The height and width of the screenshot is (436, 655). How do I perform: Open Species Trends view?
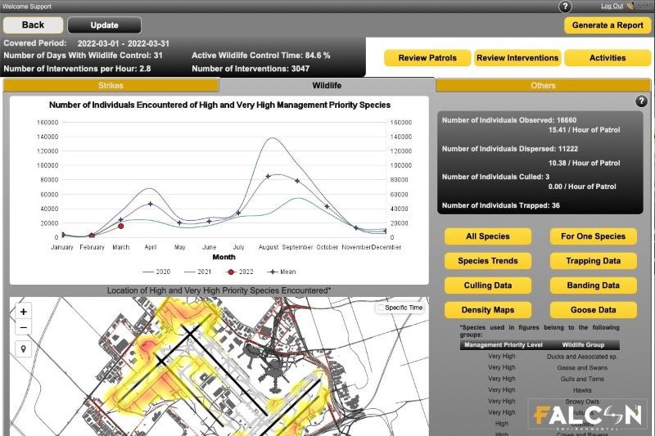pos(487,261)
